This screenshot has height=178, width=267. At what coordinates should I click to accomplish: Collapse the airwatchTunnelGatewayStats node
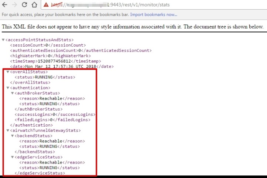pyautogui.click(x=8, y=131)
